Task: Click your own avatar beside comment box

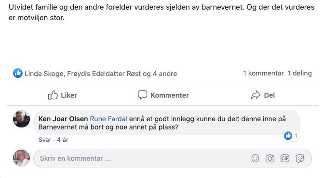Action: [21, 158]
